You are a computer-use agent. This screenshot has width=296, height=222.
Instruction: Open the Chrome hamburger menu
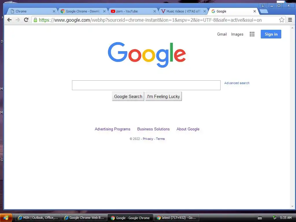[x=290, y=20]
